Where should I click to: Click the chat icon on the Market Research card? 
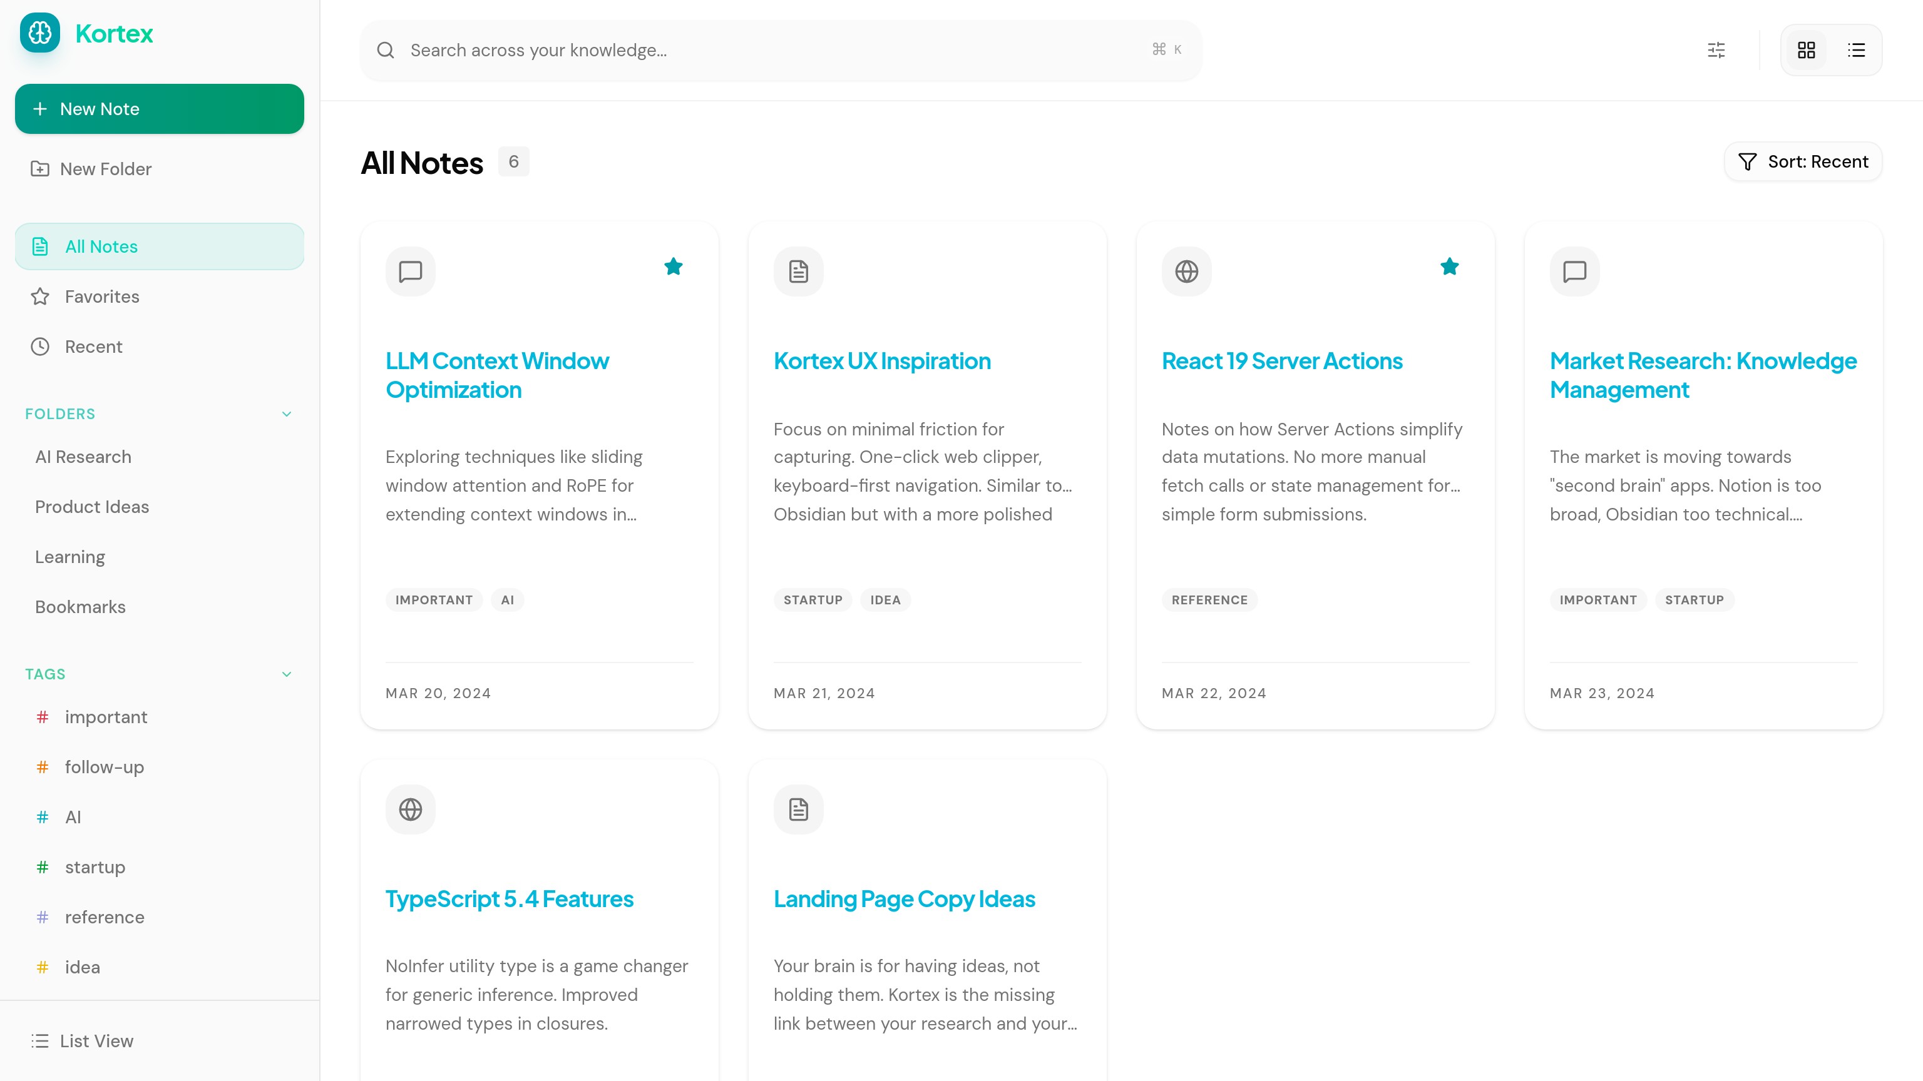click(x=1574, y=272)
